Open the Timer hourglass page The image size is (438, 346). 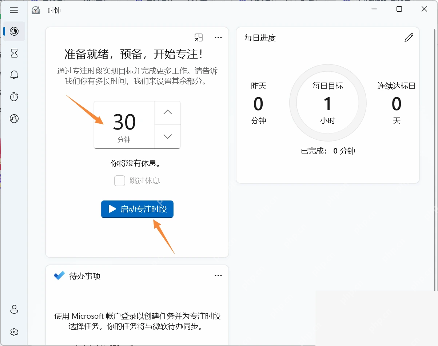[x=14, y=53]
